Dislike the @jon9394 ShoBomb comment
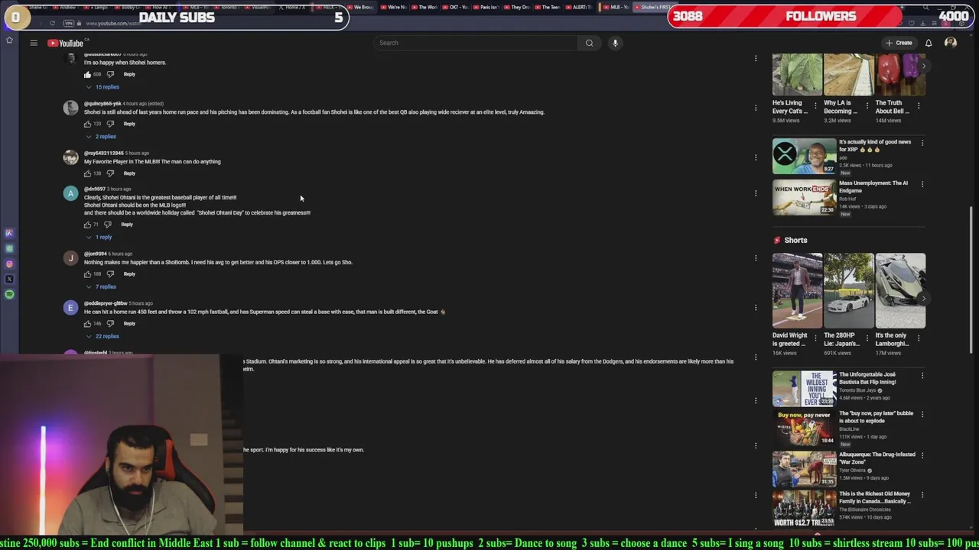This screenshot has width=979, height=550. 110,274
